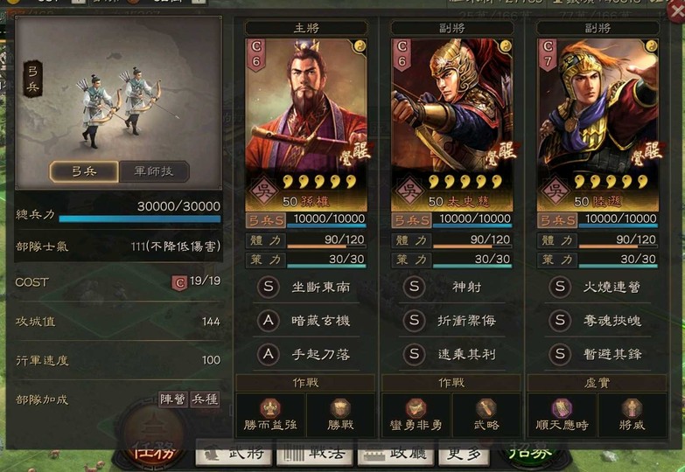Open the 將威 trait icon
Screen dimensions: 685x472
(632, 409)
